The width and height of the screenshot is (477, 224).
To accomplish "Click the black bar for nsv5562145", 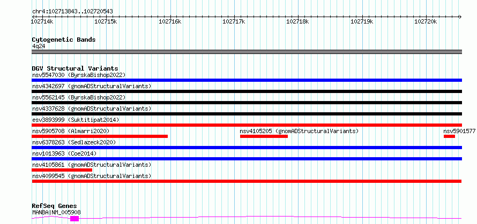I will point(247,103).
